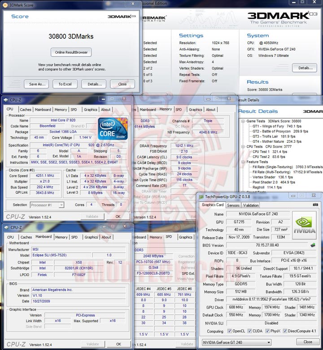The image size is (323, 350).
Task: Click the 3DMark Score window title icon
Action: tap(5, 5)
